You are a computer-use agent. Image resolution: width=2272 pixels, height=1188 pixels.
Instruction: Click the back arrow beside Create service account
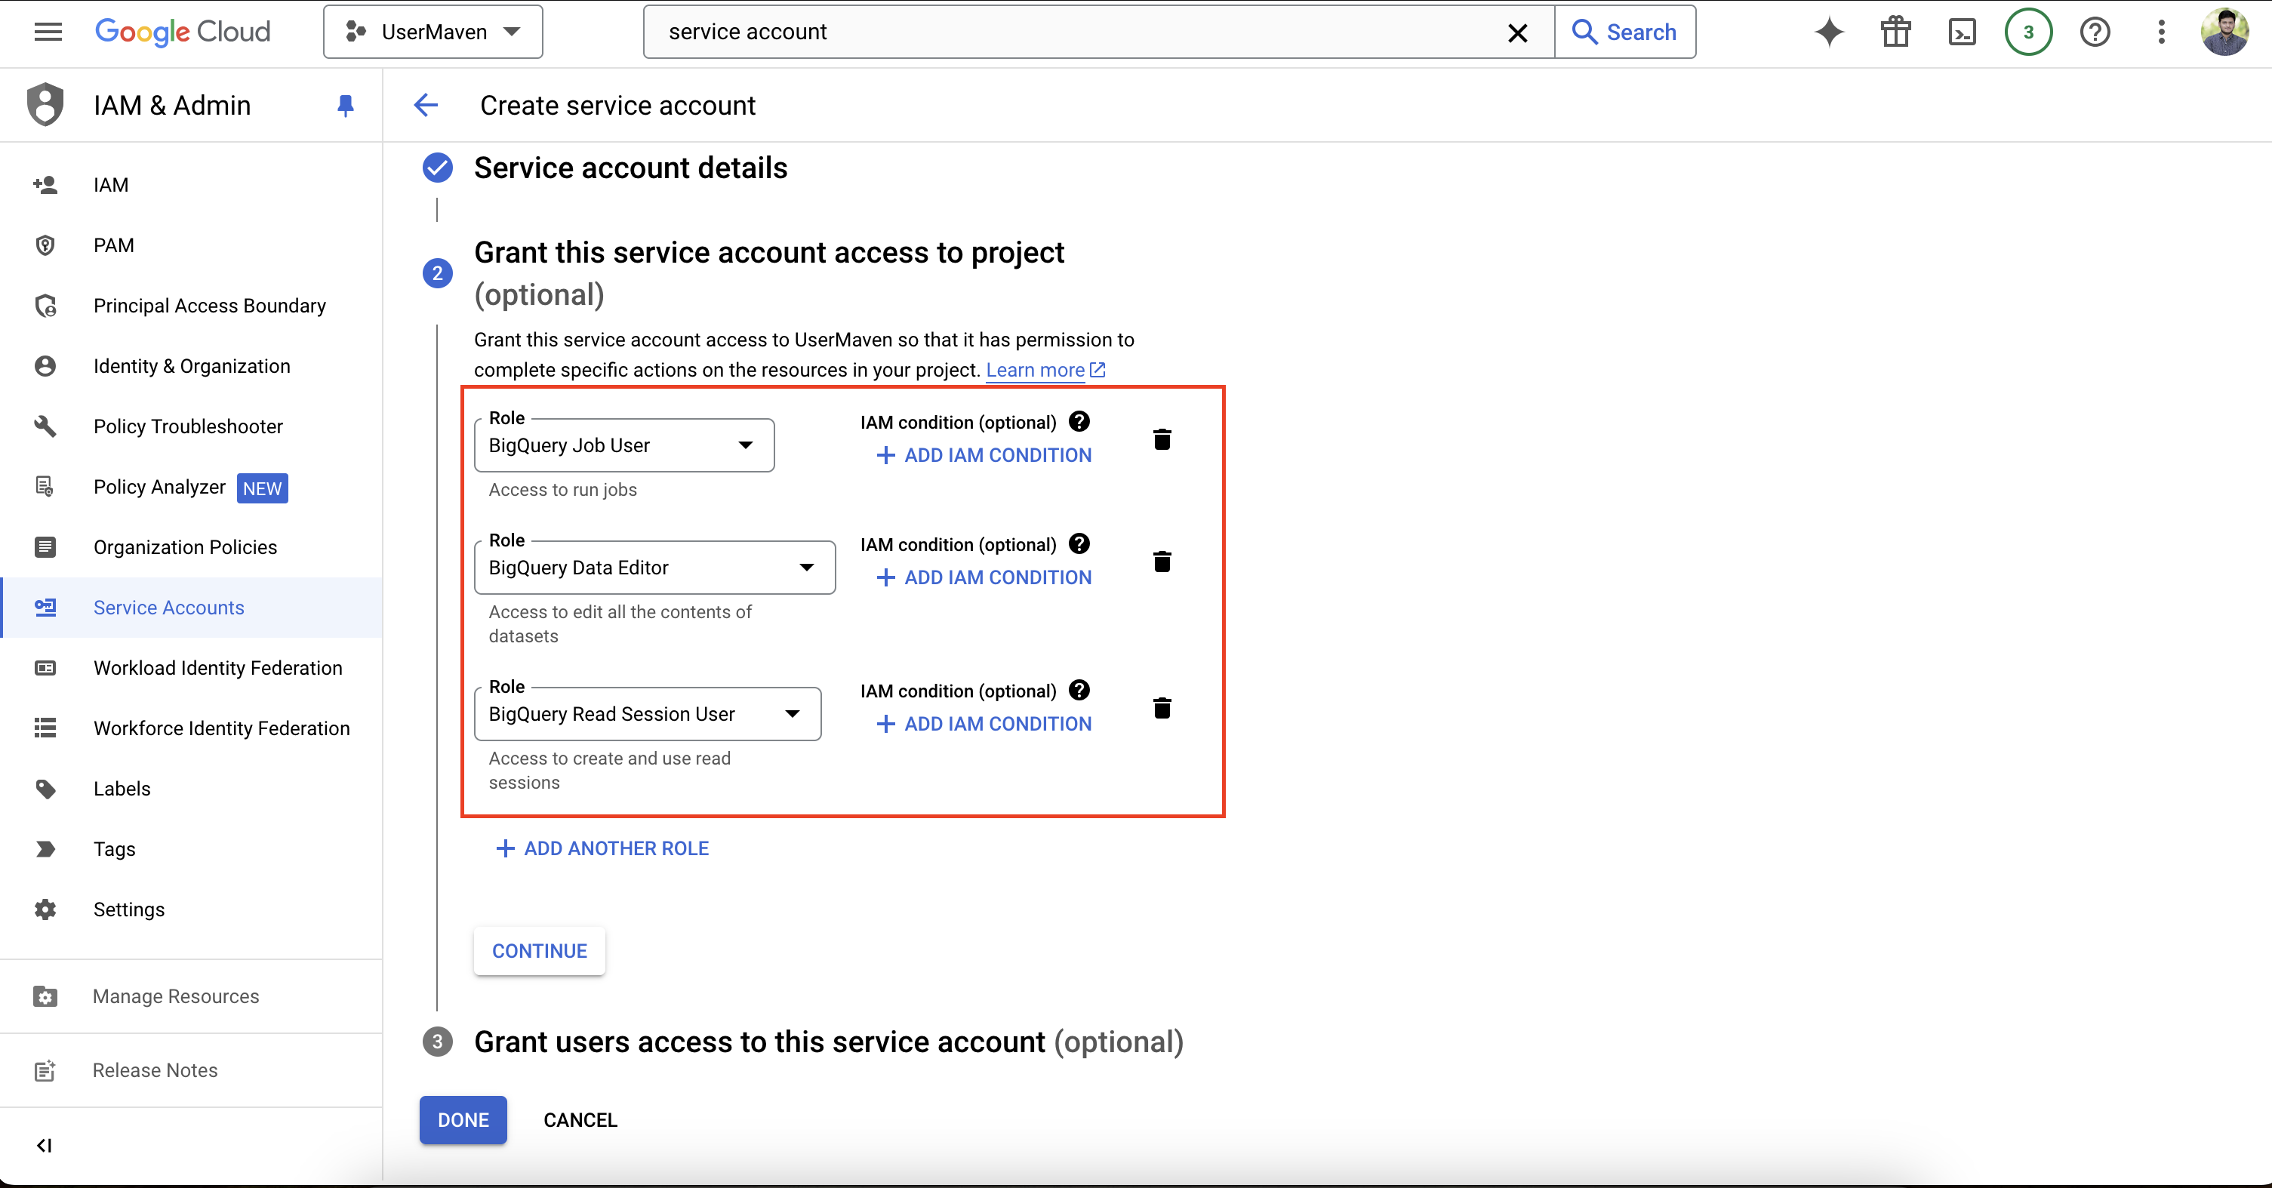(x=426, y=106)
